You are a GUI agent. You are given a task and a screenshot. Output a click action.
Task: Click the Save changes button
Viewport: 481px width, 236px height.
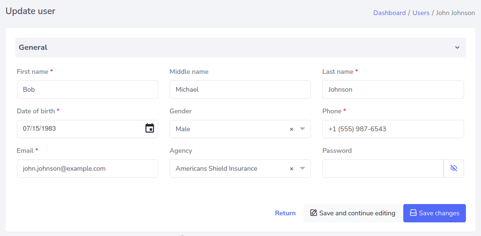(x=434, y=213)
